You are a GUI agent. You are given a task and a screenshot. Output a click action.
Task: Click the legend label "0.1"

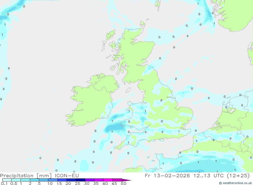tap(4, 183)
